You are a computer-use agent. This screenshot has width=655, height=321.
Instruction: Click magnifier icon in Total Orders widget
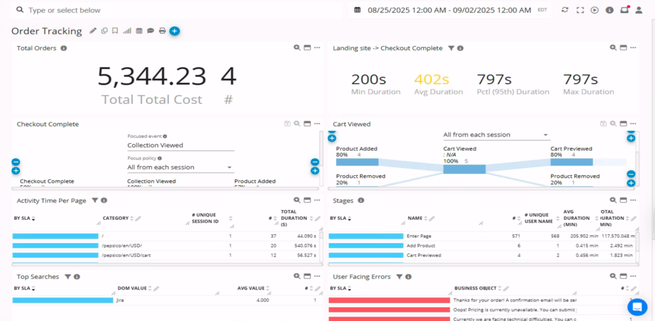pos(297,48)
